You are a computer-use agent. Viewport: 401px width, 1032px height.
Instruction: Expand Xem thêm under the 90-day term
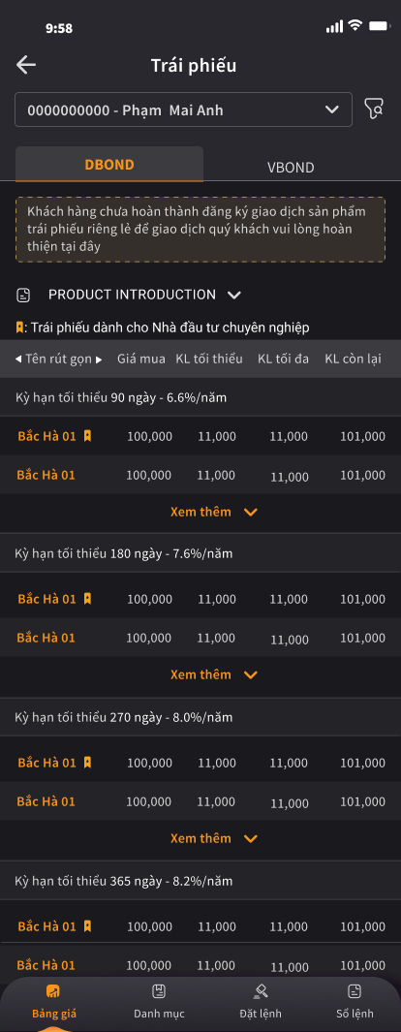tap(214, 512)
